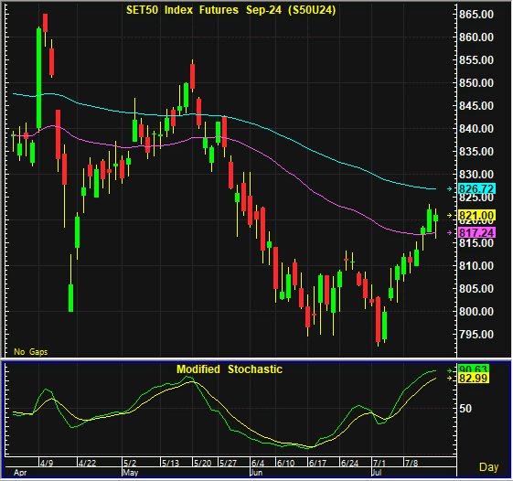Click the green 90.63 stochastic value
Screen dimensions: 513x481
pos(474,369)
